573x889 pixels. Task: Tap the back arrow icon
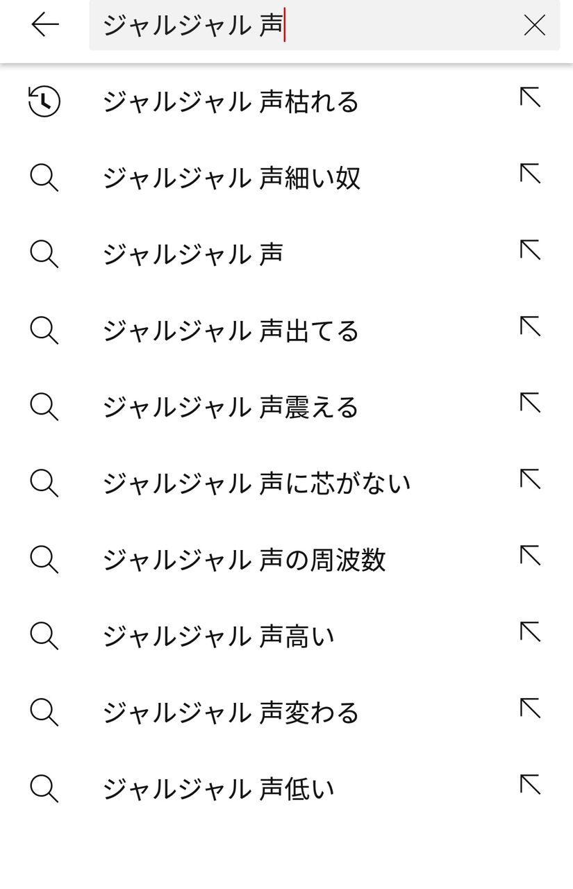click(45, 25)
